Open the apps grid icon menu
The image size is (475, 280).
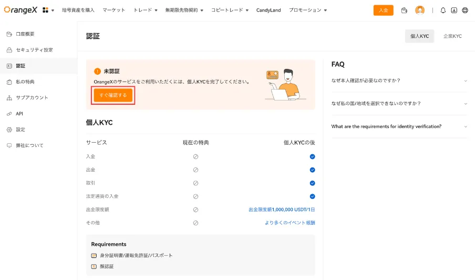pyautogui.click(x=45, y=10)
